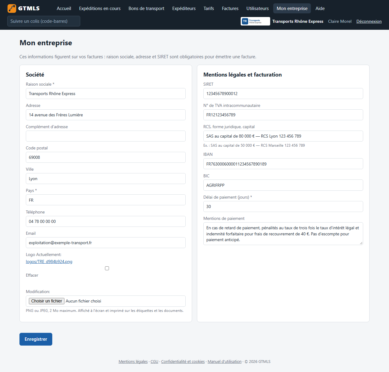389x372 pixels.
Task: Open the Mentions légales footer link
Action: (133, 361)
